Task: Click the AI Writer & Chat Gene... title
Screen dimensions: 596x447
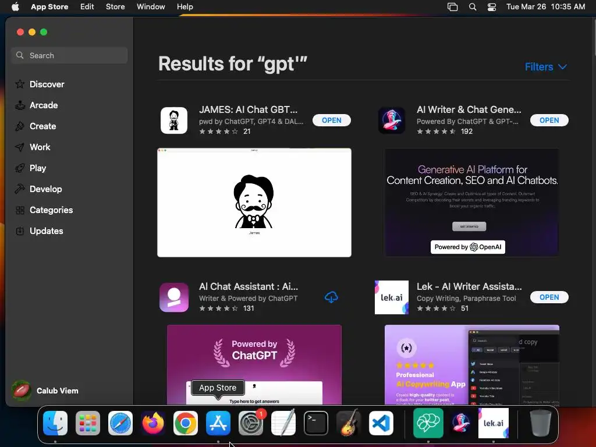Action: click(x=469, y=109)
